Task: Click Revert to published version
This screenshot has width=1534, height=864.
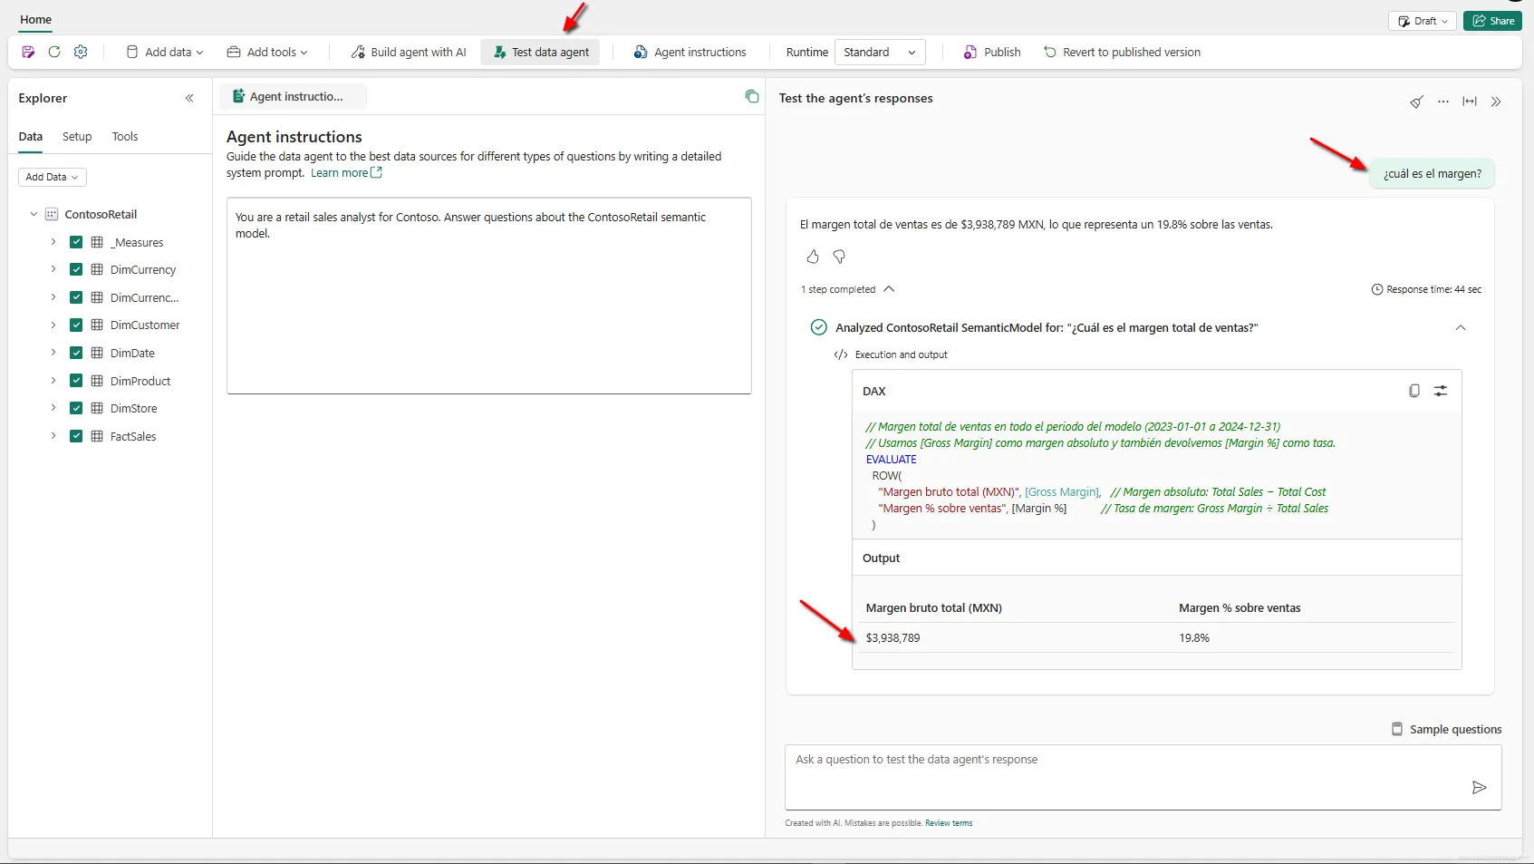Action: (1122, 53)
